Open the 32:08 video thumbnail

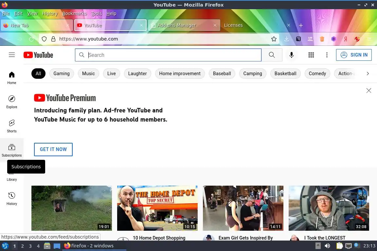pyautogui.click(x=329, y=208)
